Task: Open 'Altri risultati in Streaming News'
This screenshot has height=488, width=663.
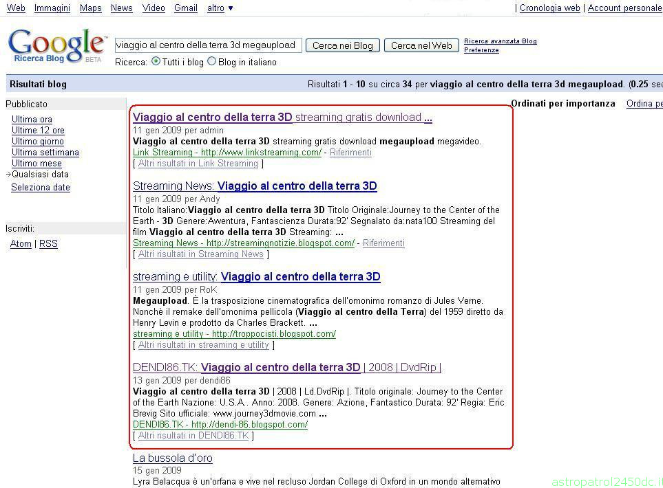Action: point(201,254)
